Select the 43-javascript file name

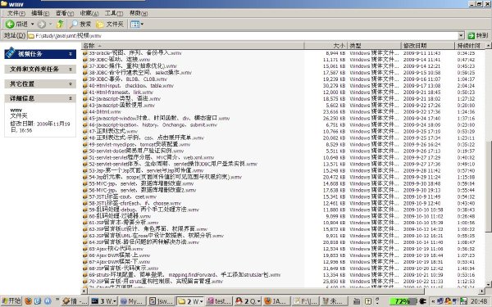pos(121,106)
